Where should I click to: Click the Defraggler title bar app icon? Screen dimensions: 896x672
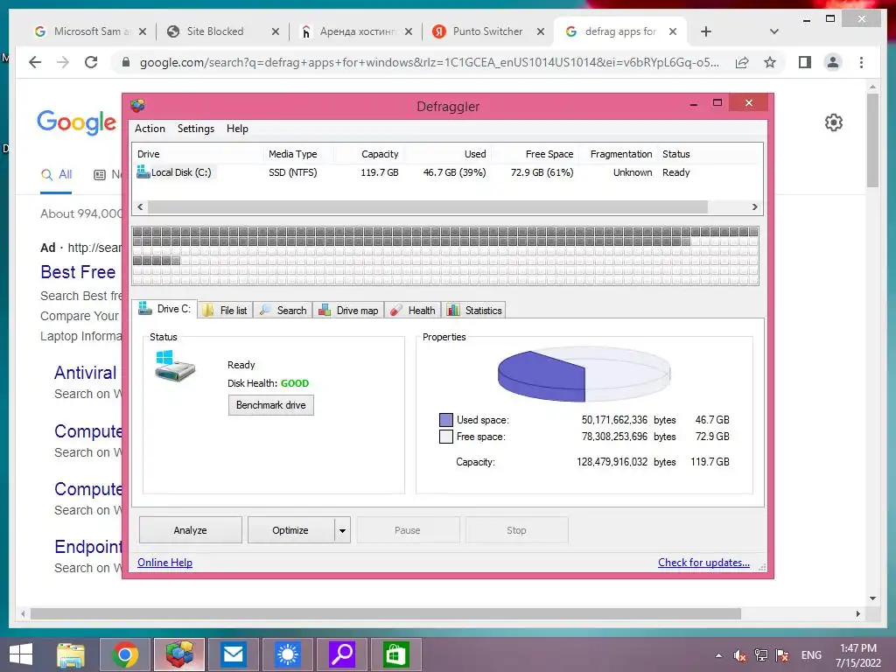137,105
